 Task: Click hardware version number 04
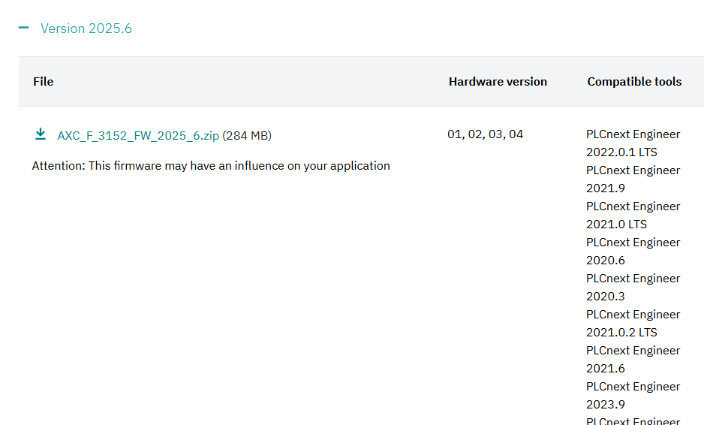[x=516, y=134]
